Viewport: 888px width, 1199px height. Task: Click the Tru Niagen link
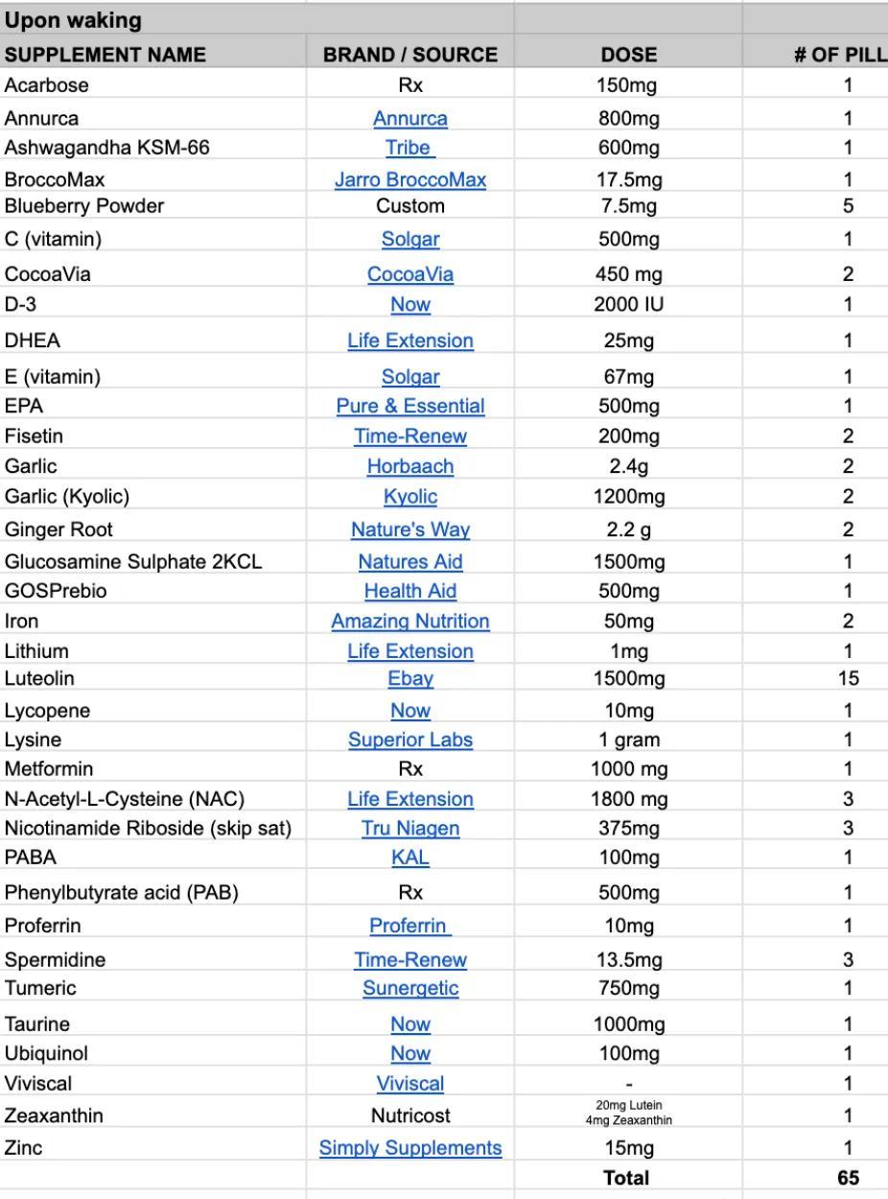[409, 828]
